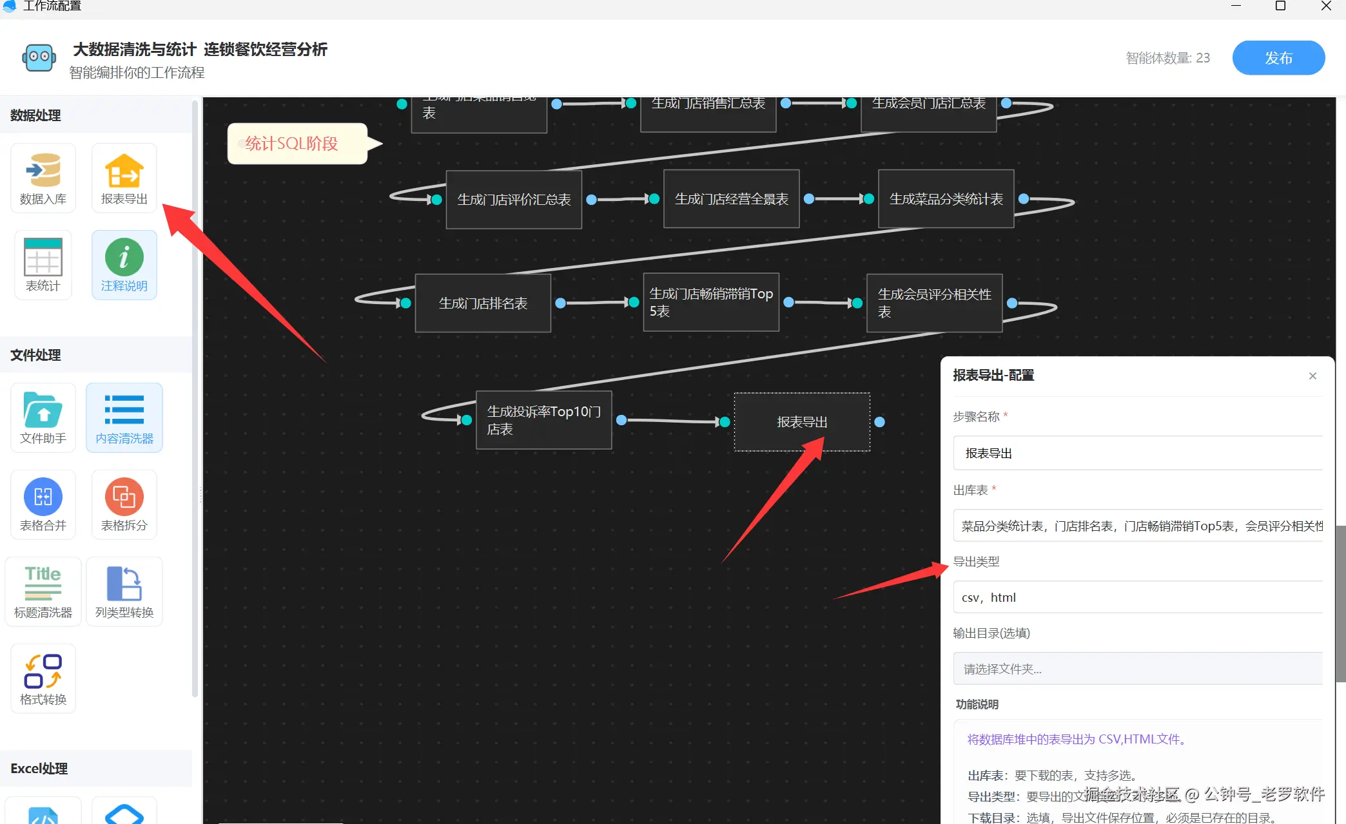Choose the 表格合并 tool

click(43, 504)
